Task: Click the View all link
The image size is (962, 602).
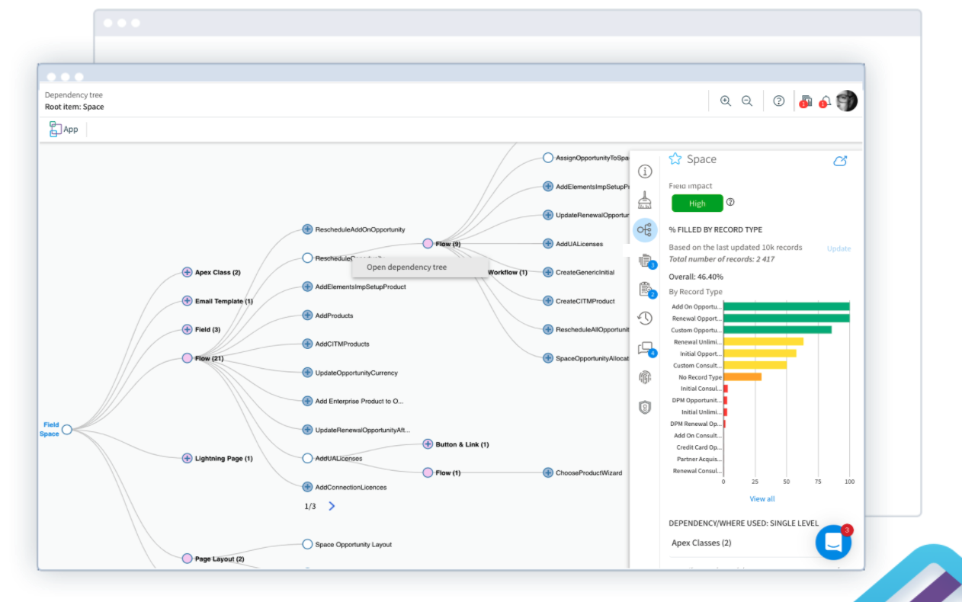Action: [762, 499]
